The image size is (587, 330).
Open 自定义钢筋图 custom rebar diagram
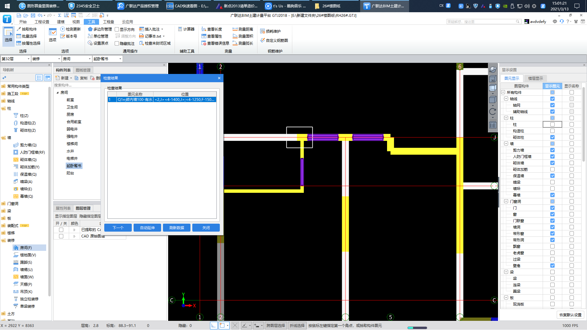pyautogui.click(x=274, y=40)
